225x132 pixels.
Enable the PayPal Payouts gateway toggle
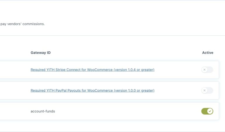207,91
